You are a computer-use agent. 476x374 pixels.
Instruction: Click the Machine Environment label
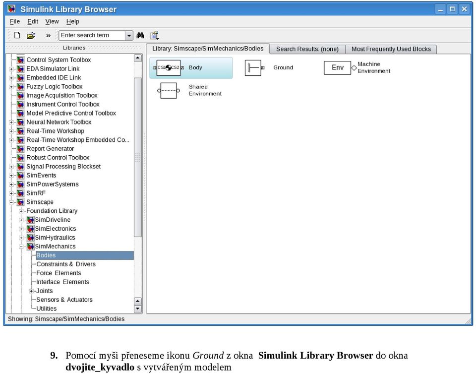coord(374,67)
